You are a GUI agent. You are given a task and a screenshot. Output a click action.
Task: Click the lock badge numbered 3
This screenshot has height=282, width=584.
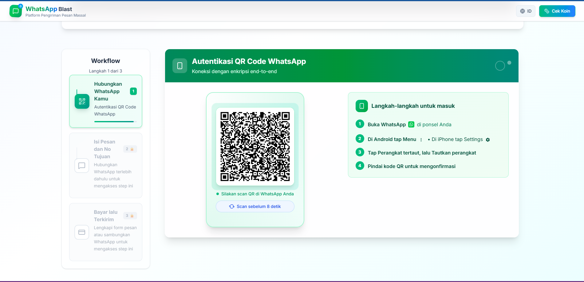click(130, 216)
